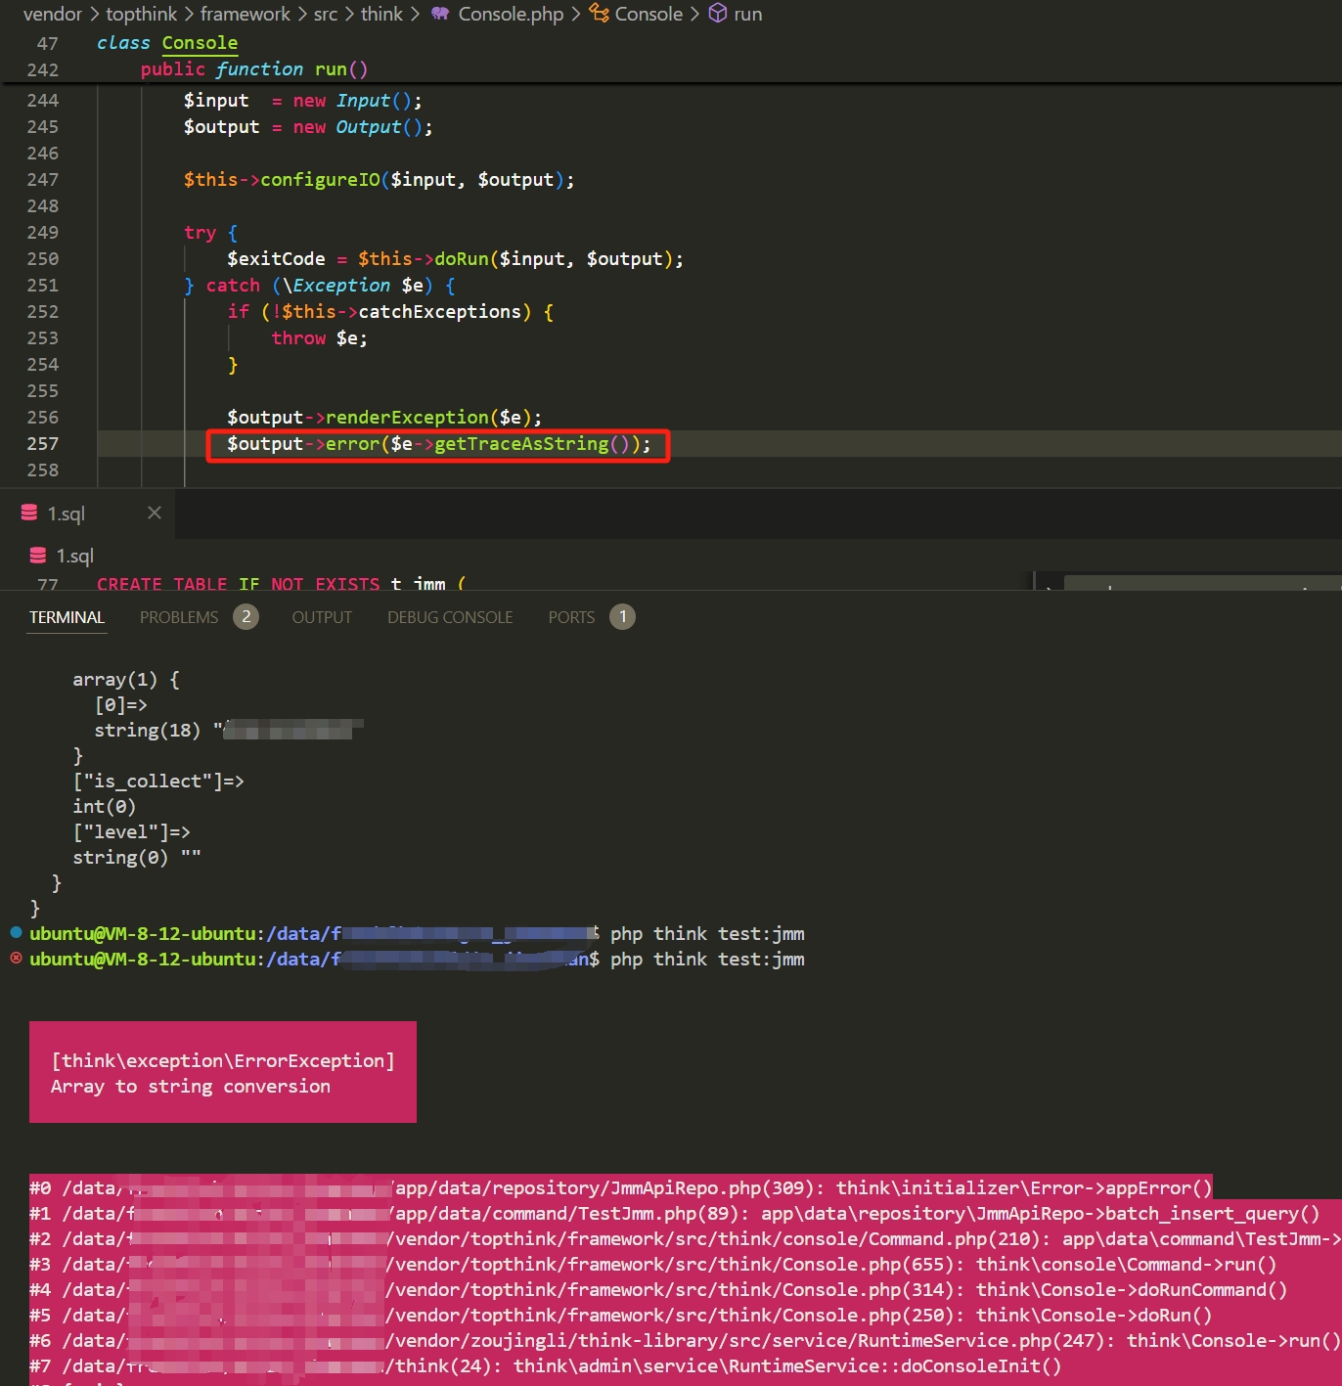Open Console.php breadcrumb item
The height and width of the screenshot is (1386, 1342).
pyautogui.click(x=511, y=14)
